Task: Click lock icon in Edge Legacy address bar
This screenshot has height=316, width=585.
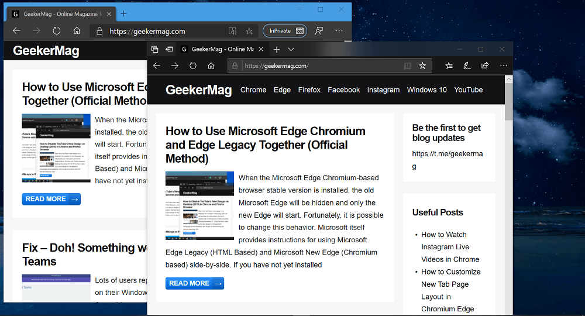Action: (x=235, y=66)
